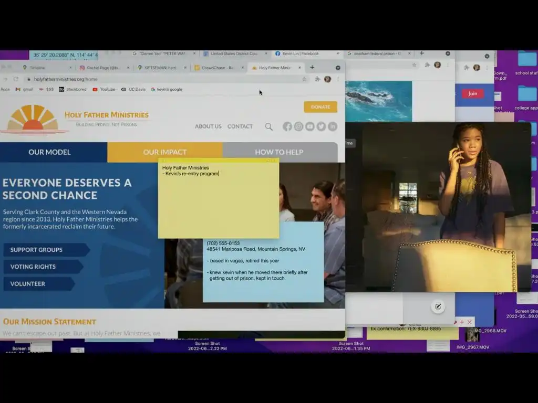Click the extensions icon in the rear Chrome window

coord(427,65)
